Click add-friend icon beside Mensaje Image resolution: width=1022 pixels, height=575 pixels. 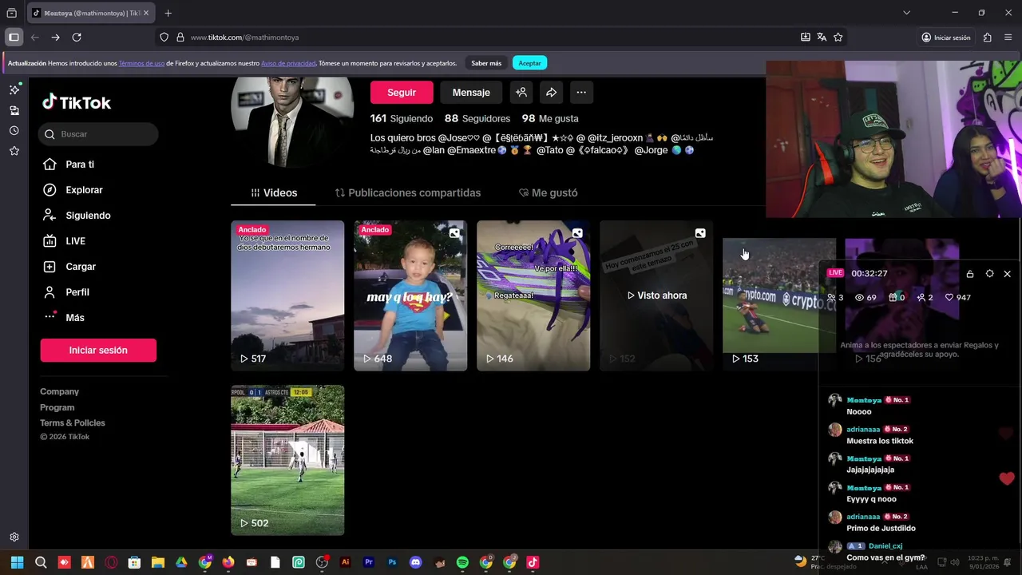[x=521, y=93]
